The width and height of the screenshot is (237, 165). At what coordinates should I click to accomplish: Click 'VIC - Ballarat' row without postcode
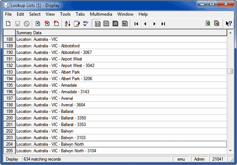[121, 111]
